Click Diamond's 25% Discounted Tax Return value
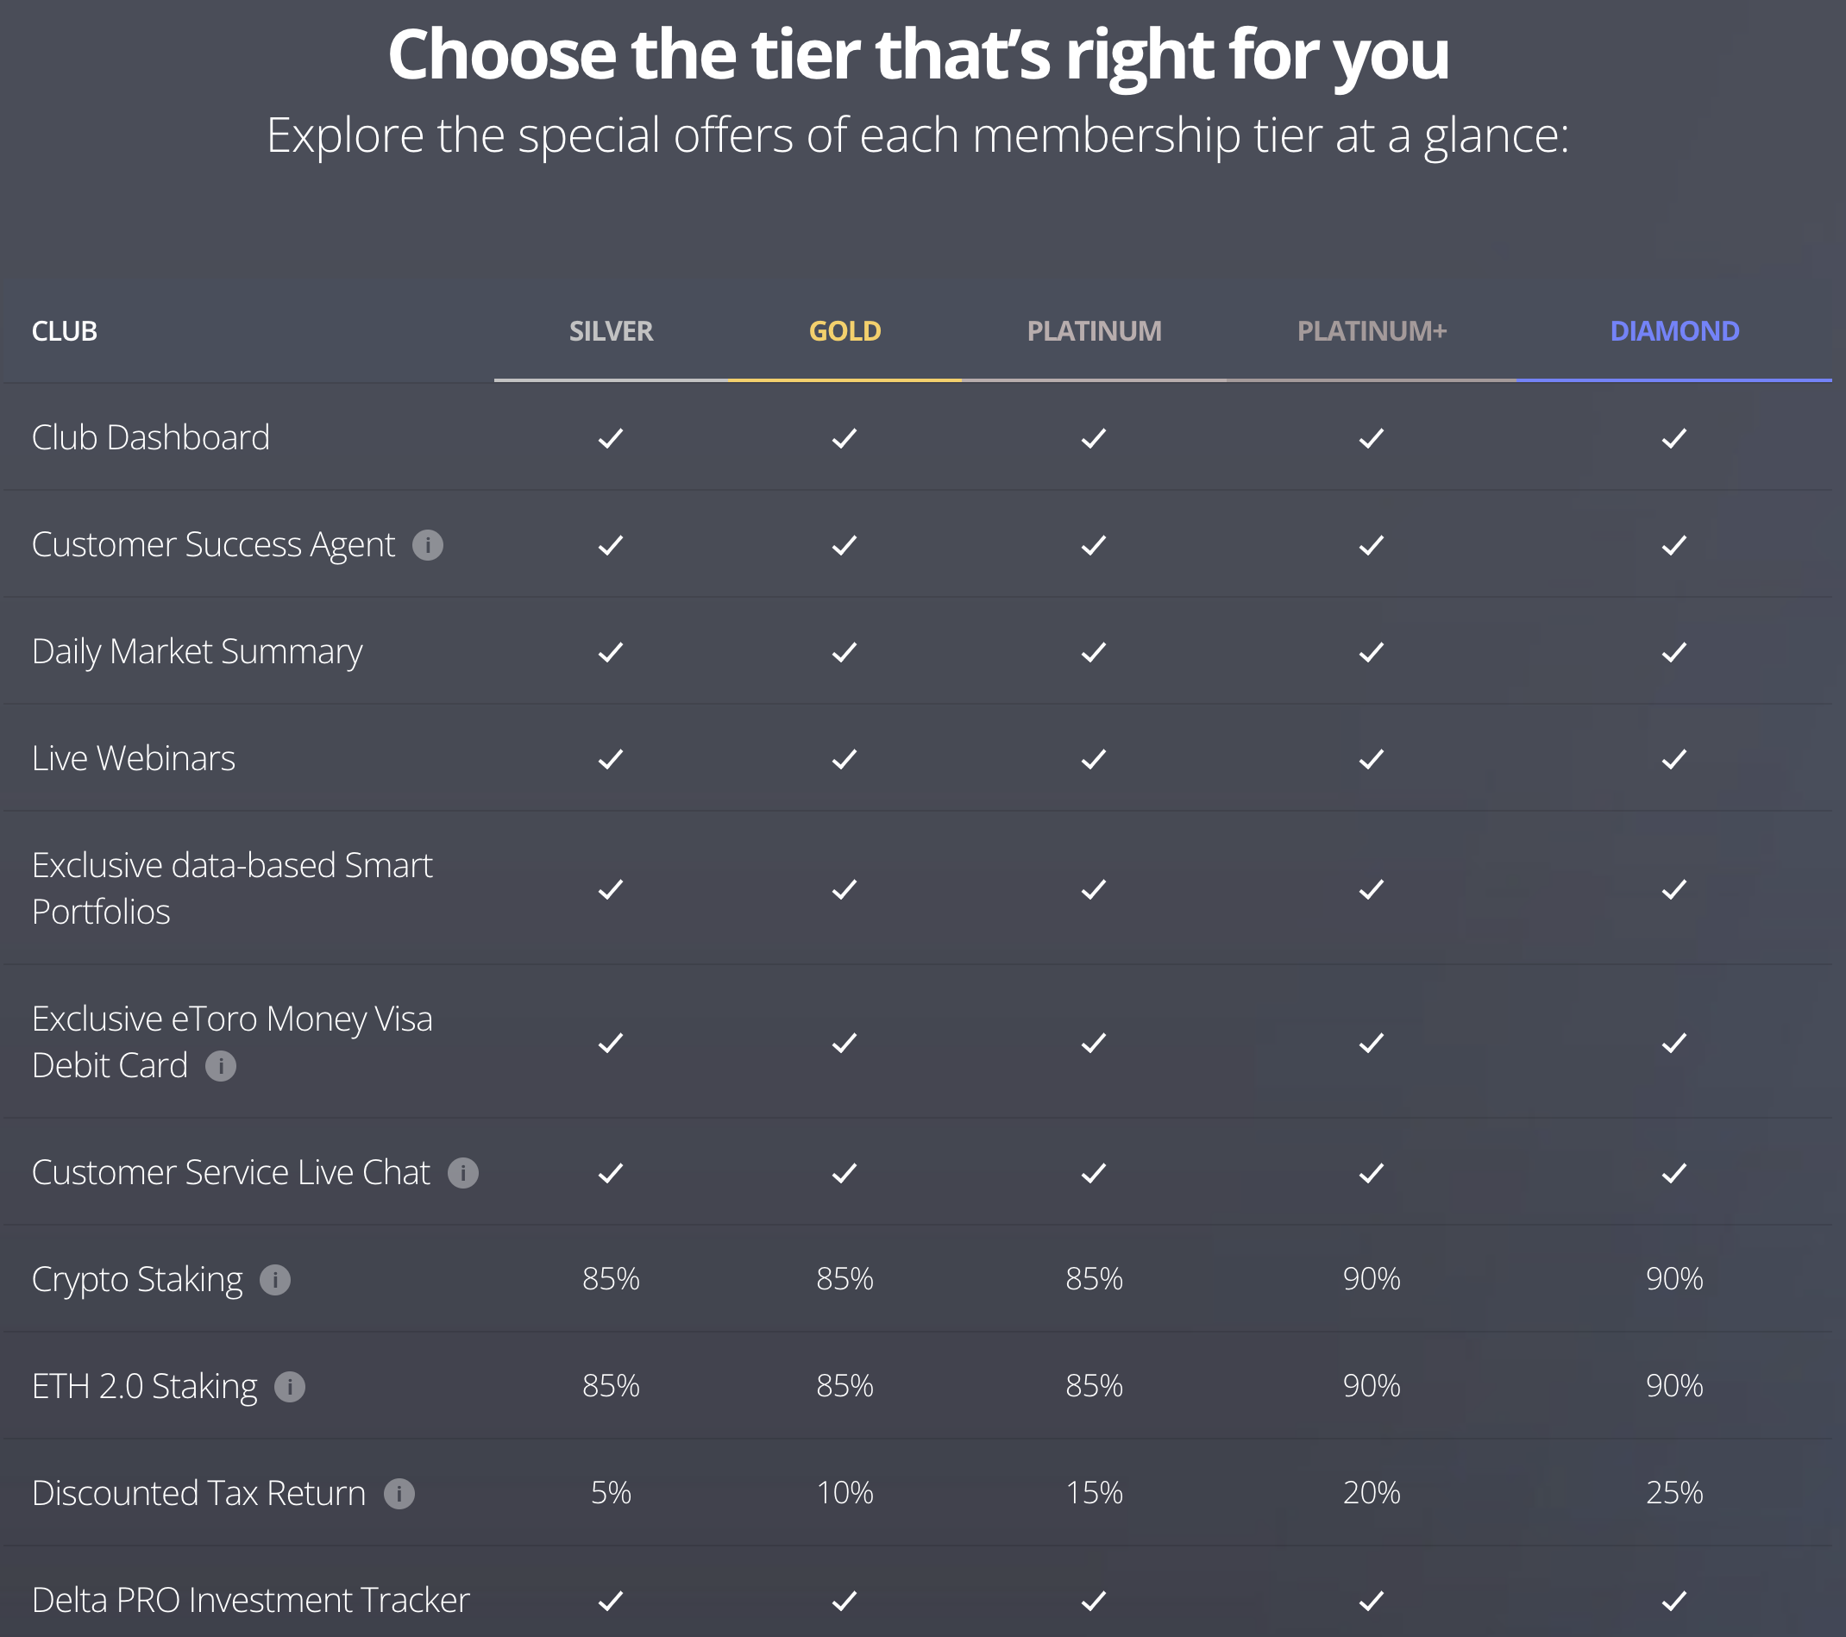The height and width of the screenshot is (1637, 1846). 1673,1494
